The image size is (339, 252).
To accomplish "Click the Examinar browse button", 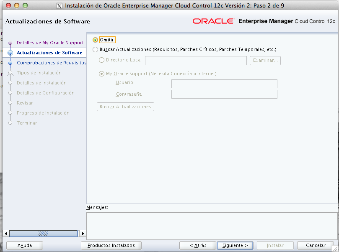I will 265,61.
